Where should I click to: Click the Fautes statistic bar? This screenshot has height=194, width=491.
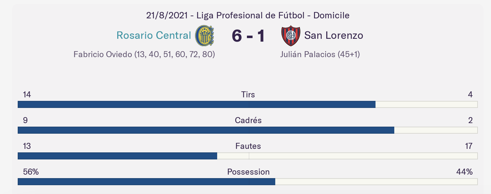(x=248, y=156)
